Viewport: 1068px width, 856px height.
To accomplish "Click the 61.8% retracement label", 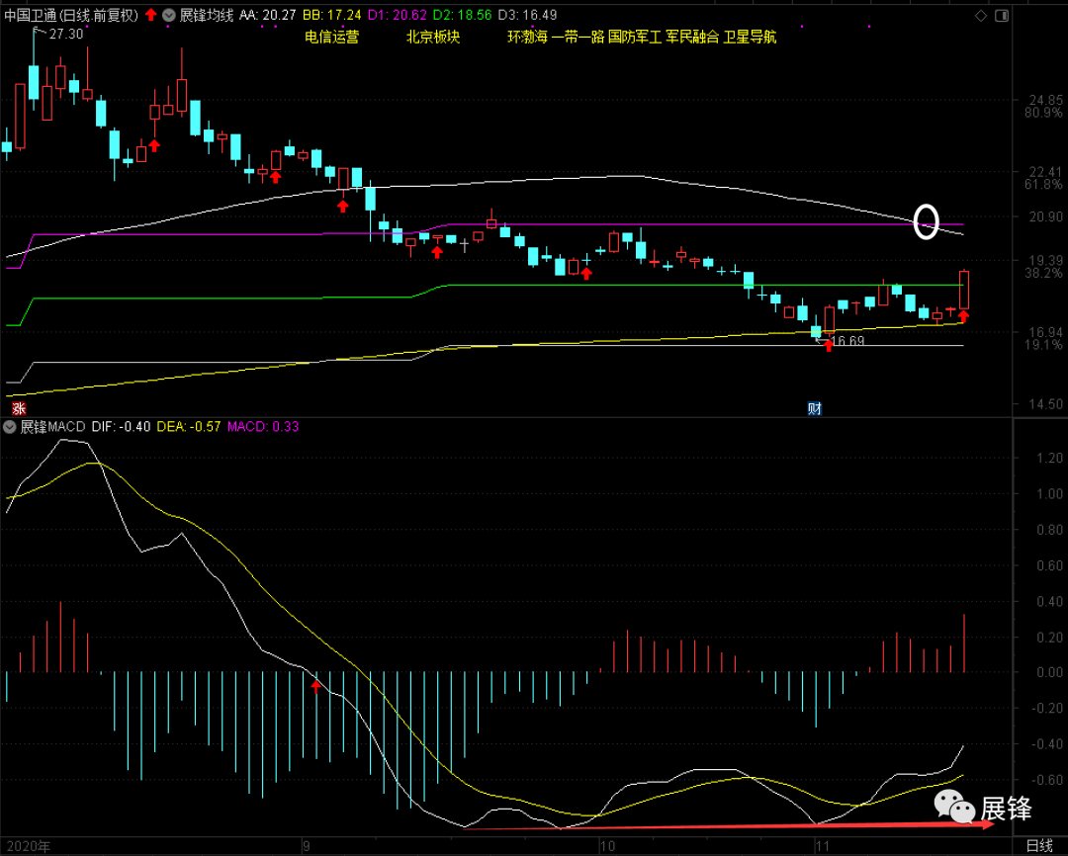I will pos(1043,185).
